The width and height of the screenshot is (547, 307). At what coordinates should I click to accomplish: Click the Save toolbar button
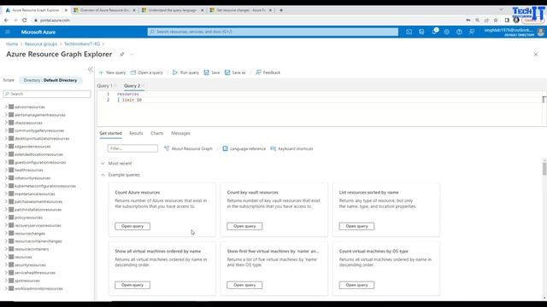pyautogui.click(x=212, y=72)
